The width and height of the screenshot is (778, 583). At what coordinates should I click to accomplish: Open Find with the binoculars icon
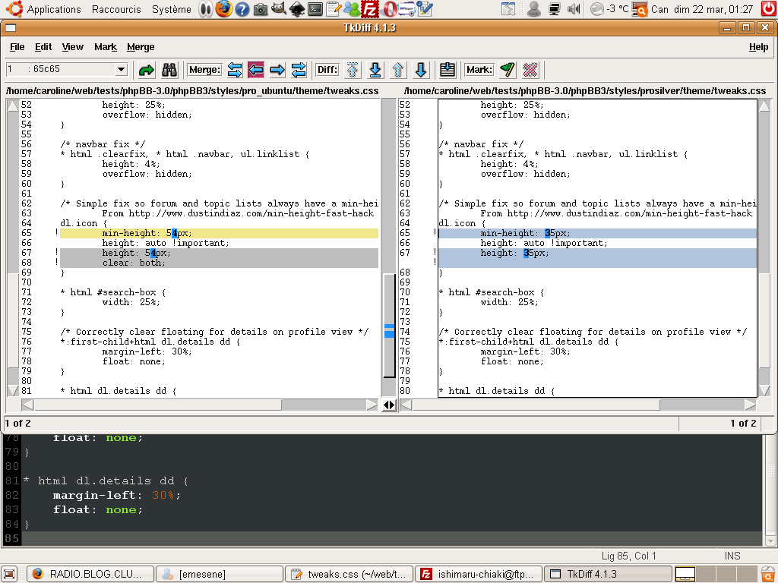169,70
